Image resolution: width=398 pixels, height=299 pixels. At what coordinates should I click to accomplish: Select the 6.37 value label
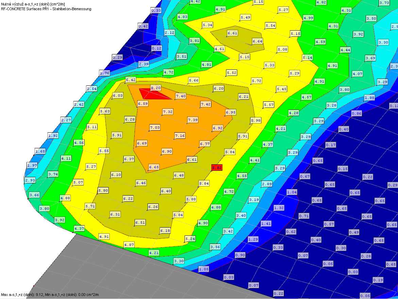[129, 159]
